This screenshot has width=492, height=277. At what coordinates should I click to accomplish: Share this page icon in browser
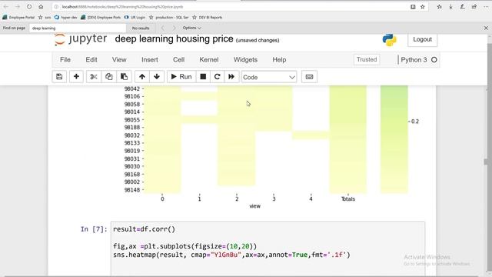tap(474, 7)
